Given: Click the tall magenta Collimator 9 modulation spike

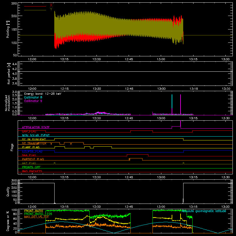Looking at the screenshot, I should (181, 104).
